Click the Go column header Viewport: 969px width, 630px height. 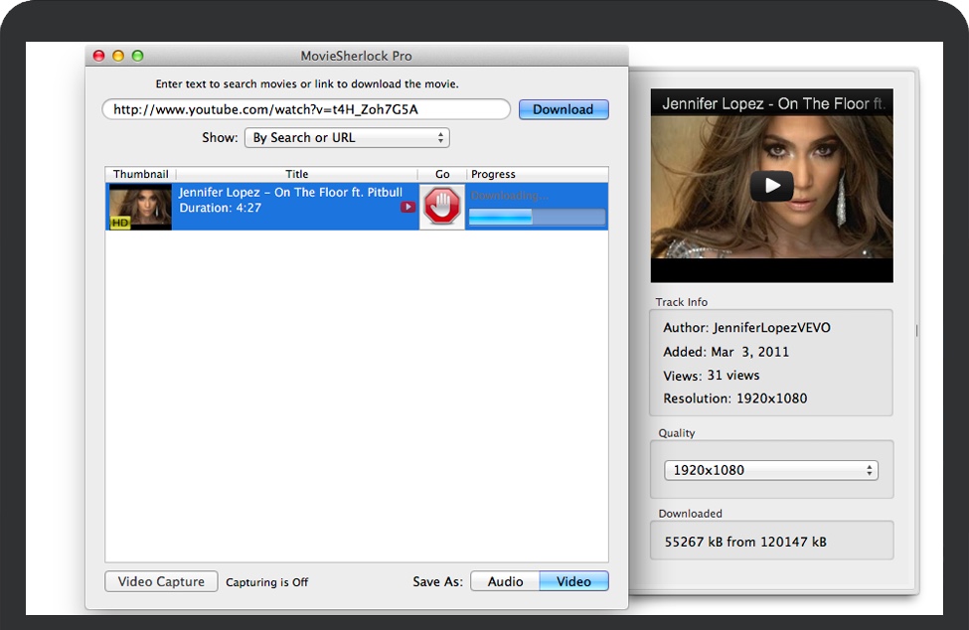click(442, 174)
